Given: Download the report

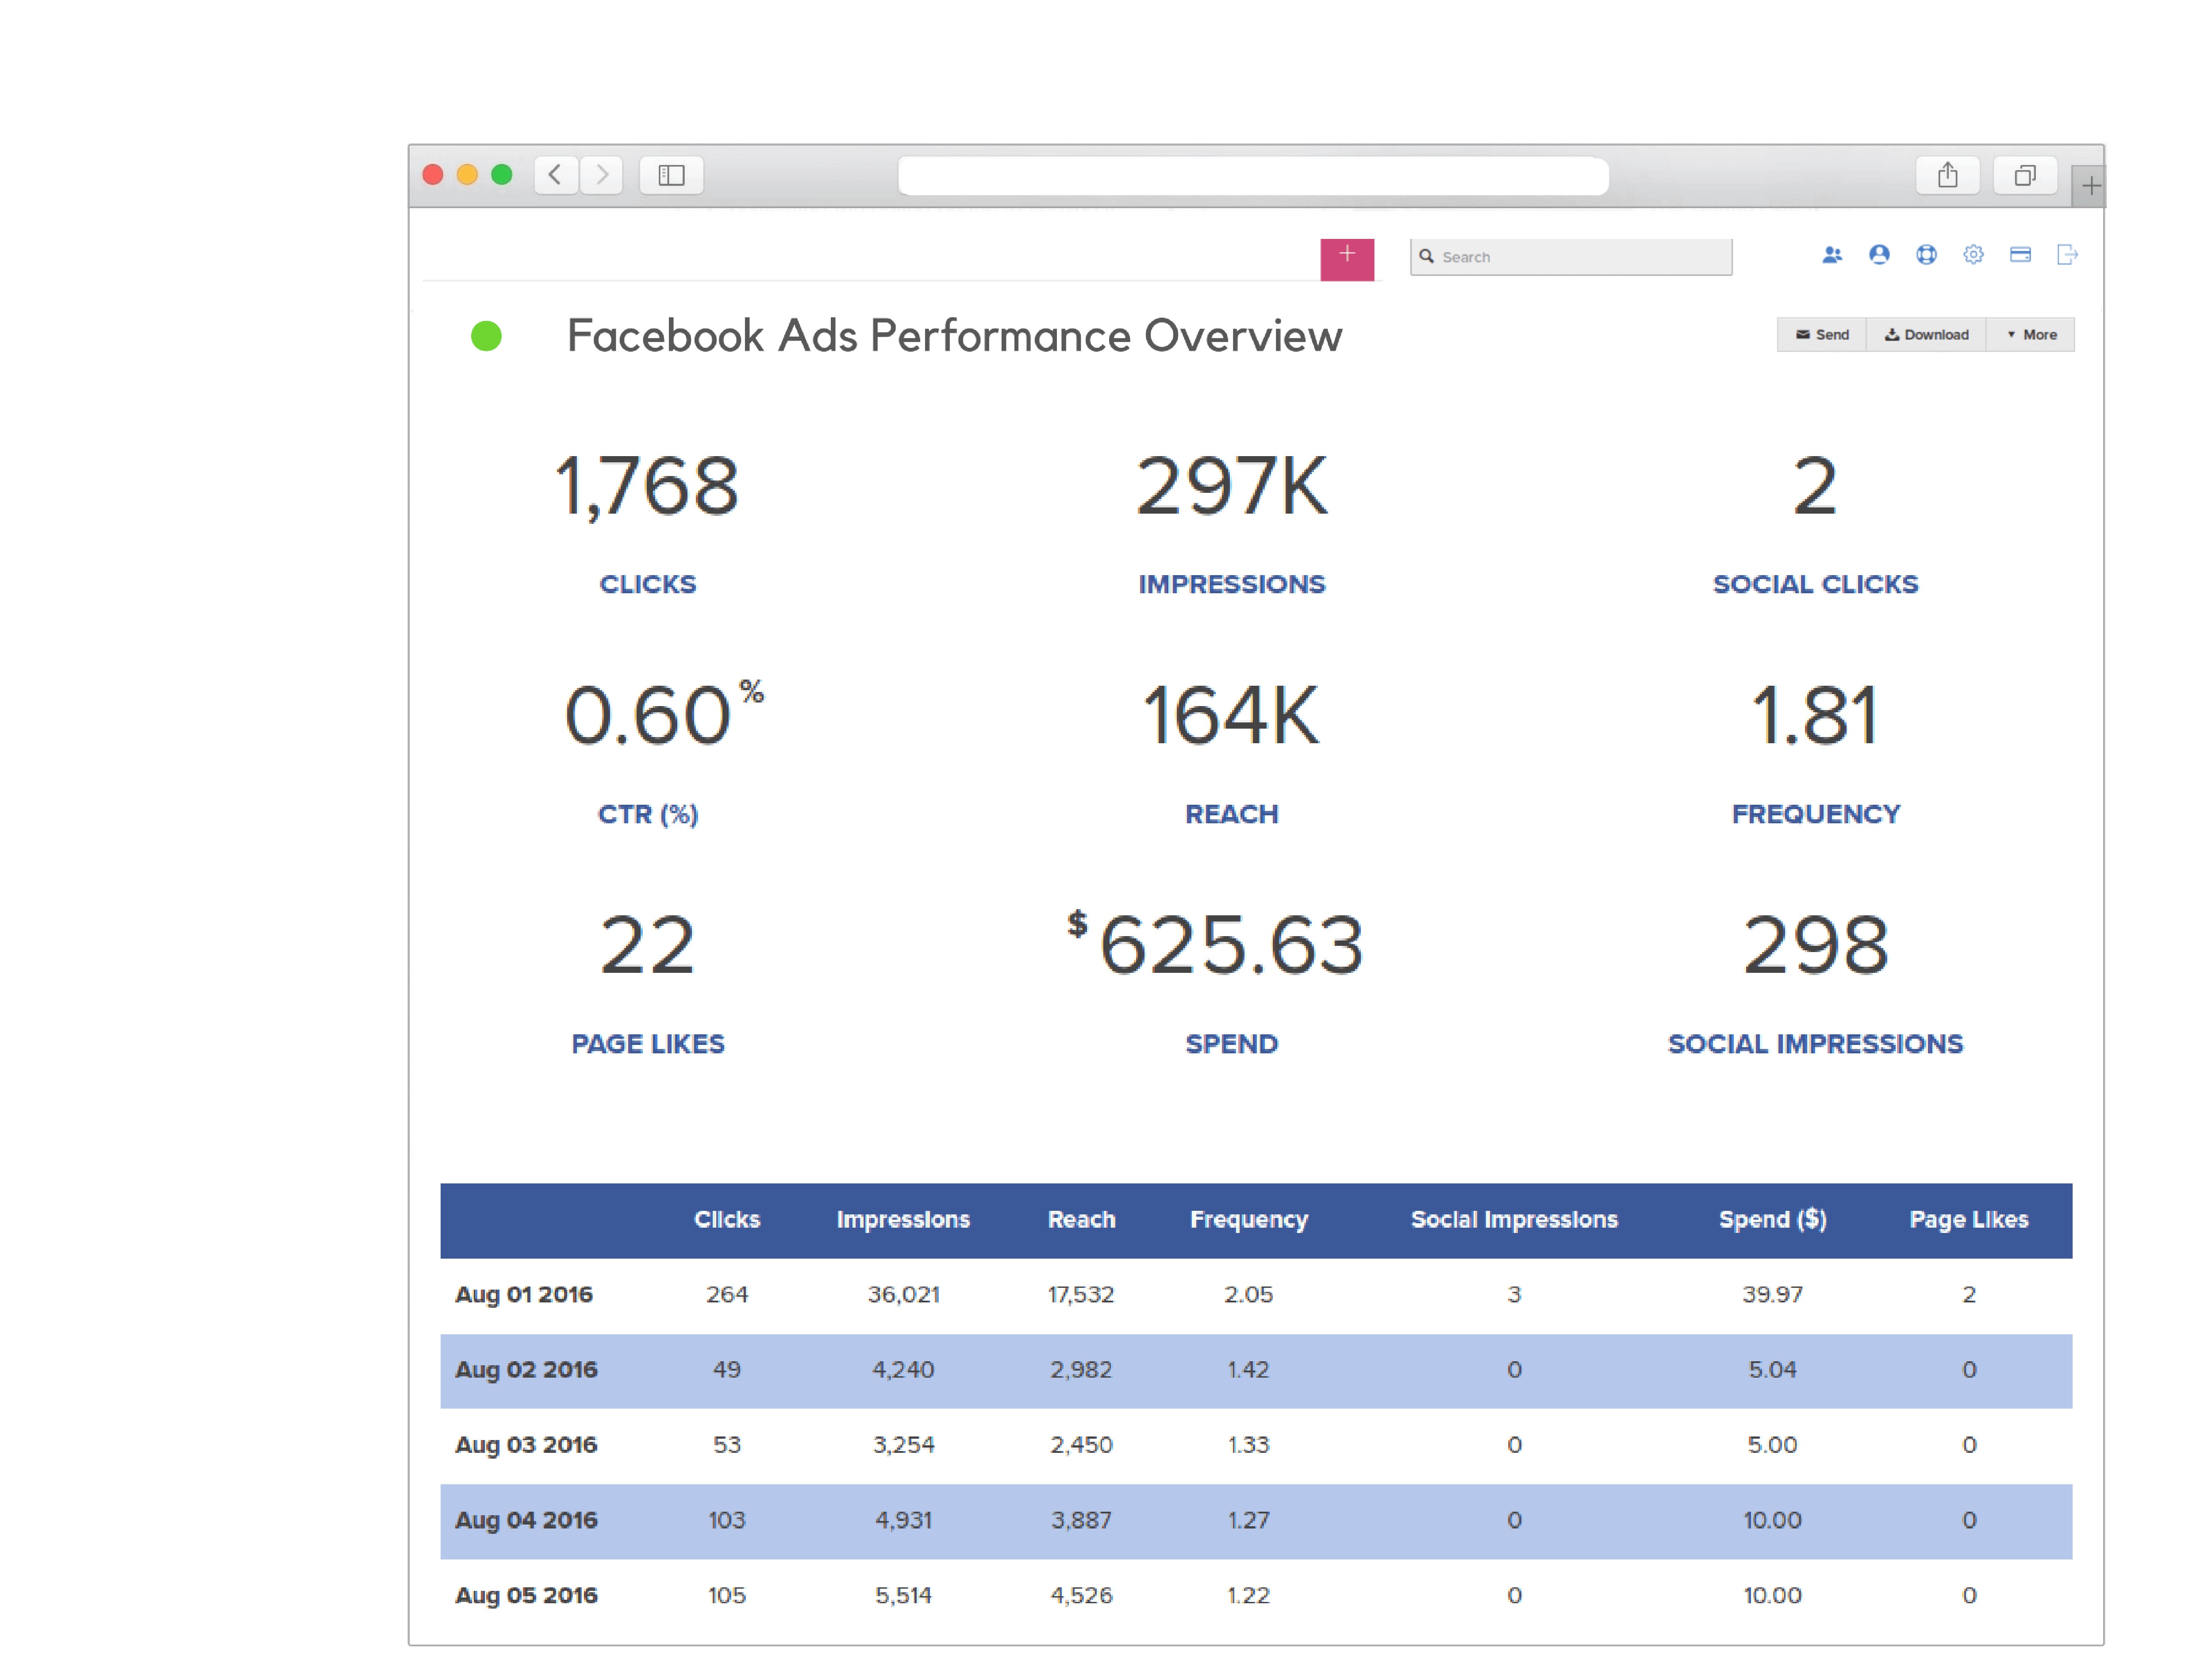Looking at the screenshot, I should [x=1926, y=334].
